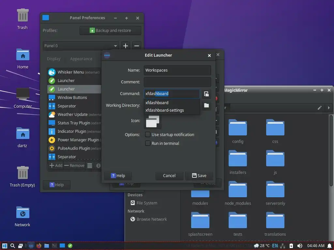Click the path bar forward arrow in MagicMirror
The height and width of the screenshot is (250, 334).
coord(329,108)
